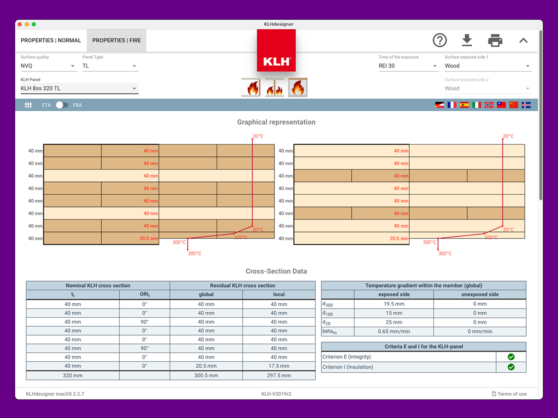Click the right cross-section diagram
The height and width of the screenshot is (418, 558).
[x=409, y=194]
